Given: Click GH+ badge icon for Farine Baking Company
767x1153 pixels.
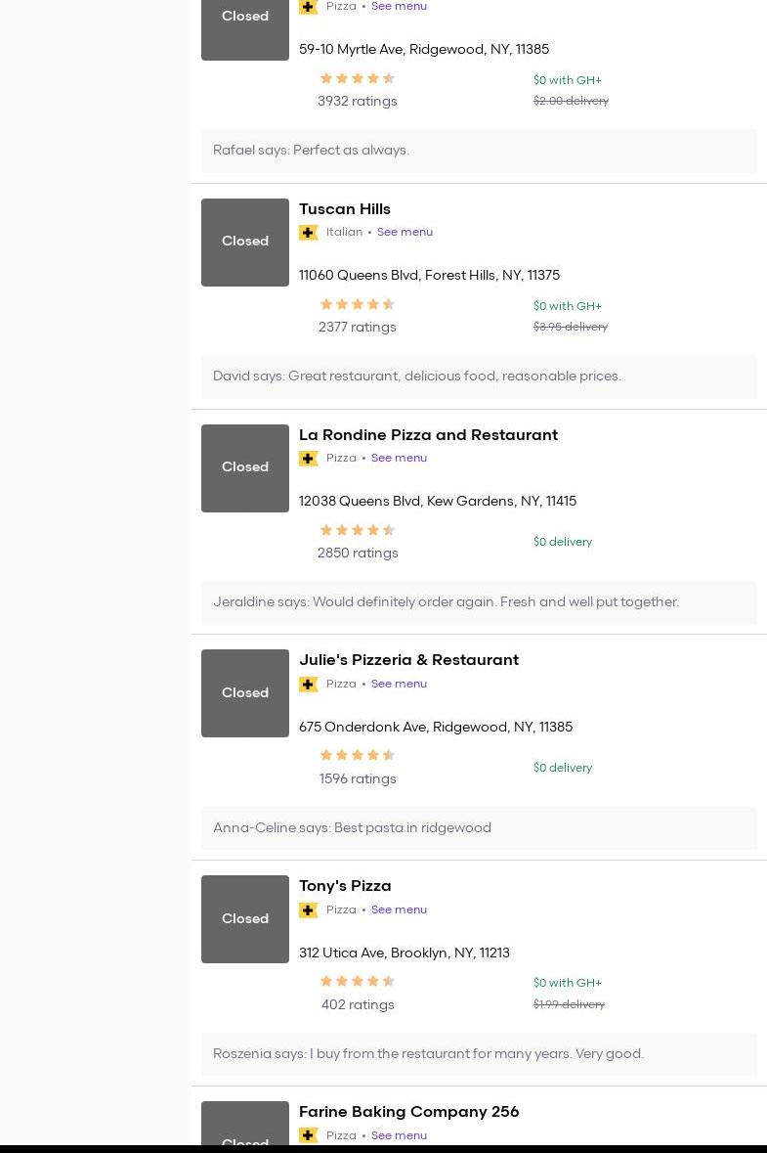Looking at the screenshot, I should coord(309,1135).
